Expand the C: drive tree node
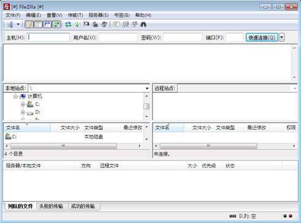 (x=23, y=104)
